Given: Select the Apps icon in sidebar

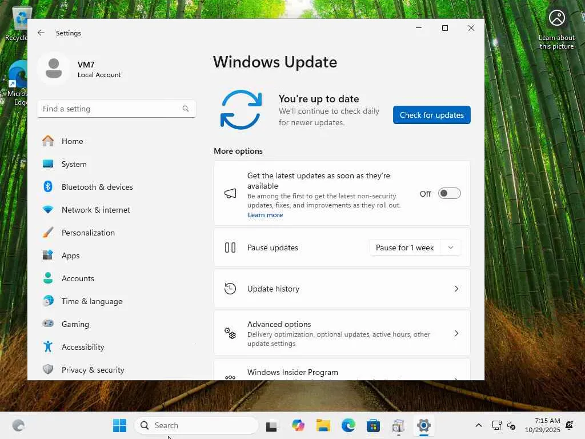Looking at the screenshot, I should pos(48,255).
